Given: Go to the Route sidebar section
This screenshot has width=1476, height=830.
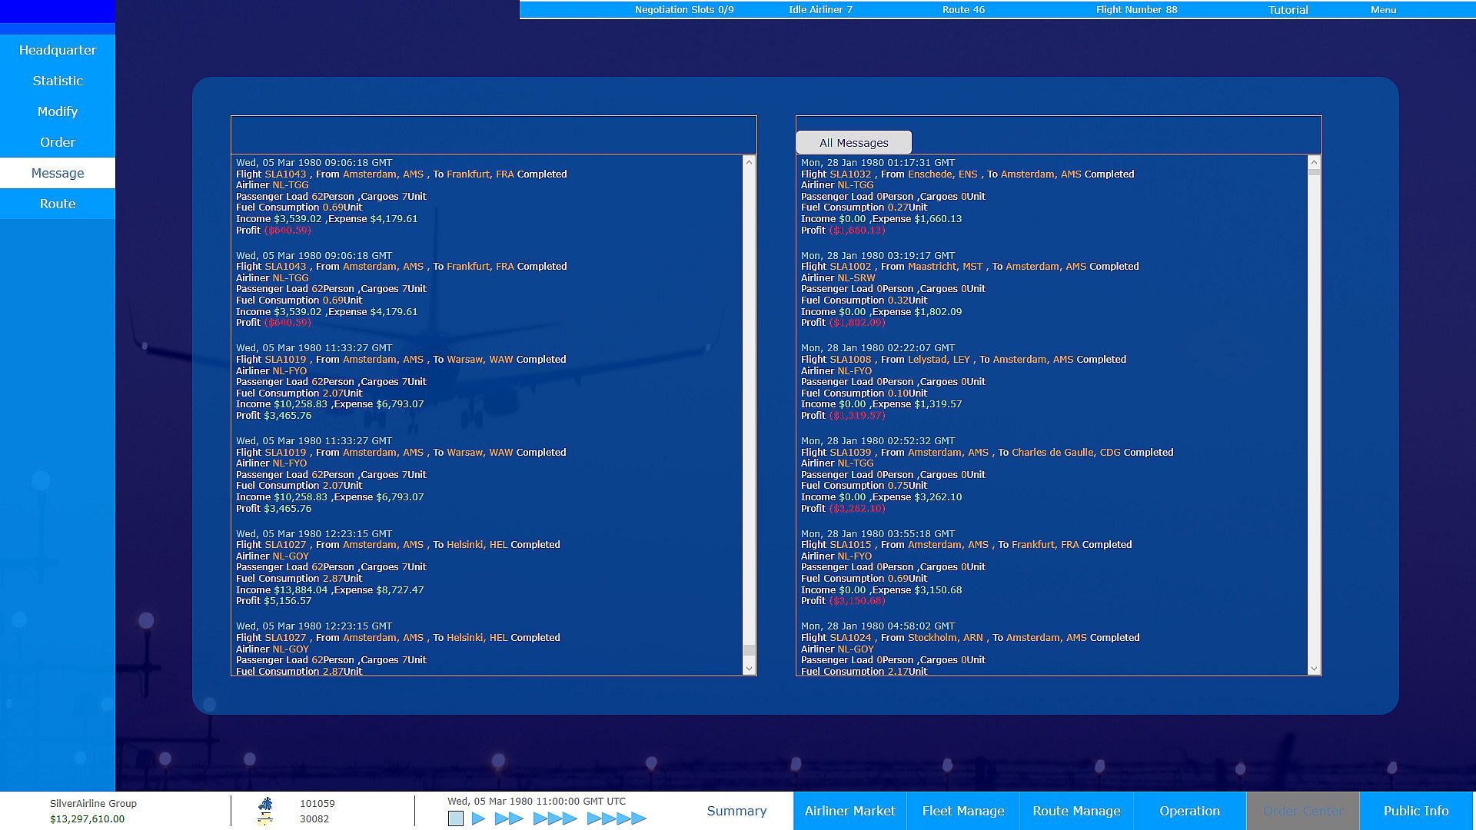Looking at the screenshot, I should 58,204.
